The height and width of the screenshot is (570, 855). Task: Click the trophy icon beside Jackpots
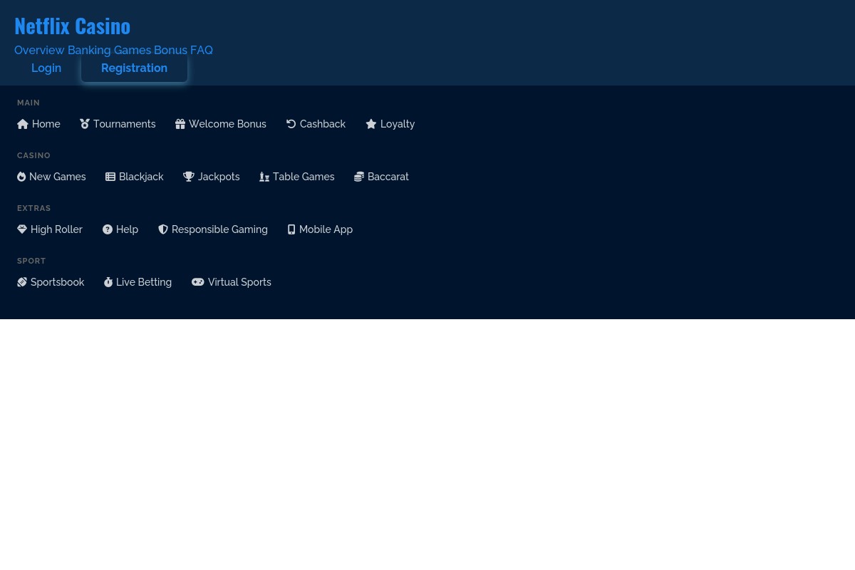[189, 177]
